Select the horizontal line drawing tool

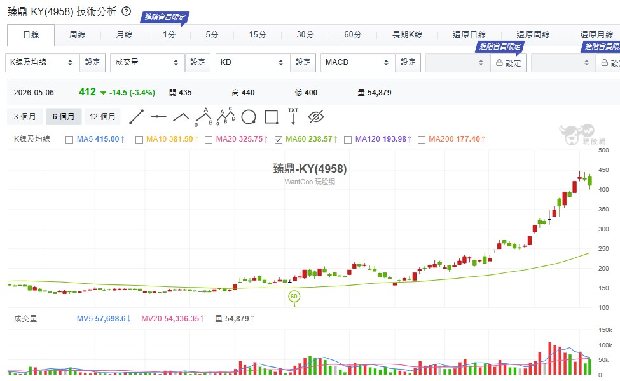[158, 116]
